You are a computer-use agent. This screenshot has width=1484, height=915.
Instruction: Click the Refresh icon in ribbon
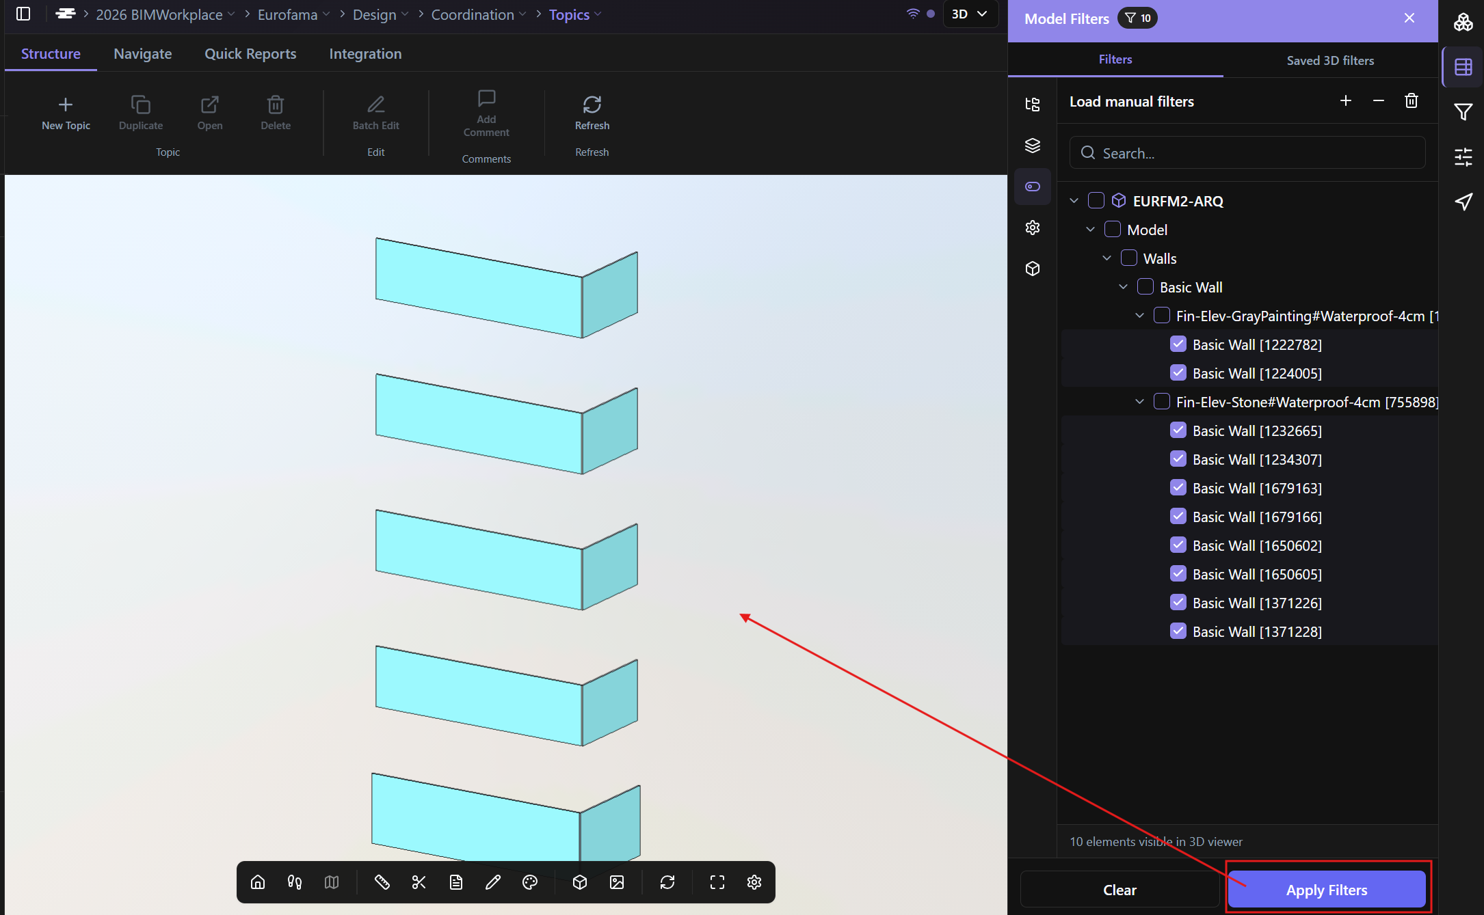(x=592, y=105)
